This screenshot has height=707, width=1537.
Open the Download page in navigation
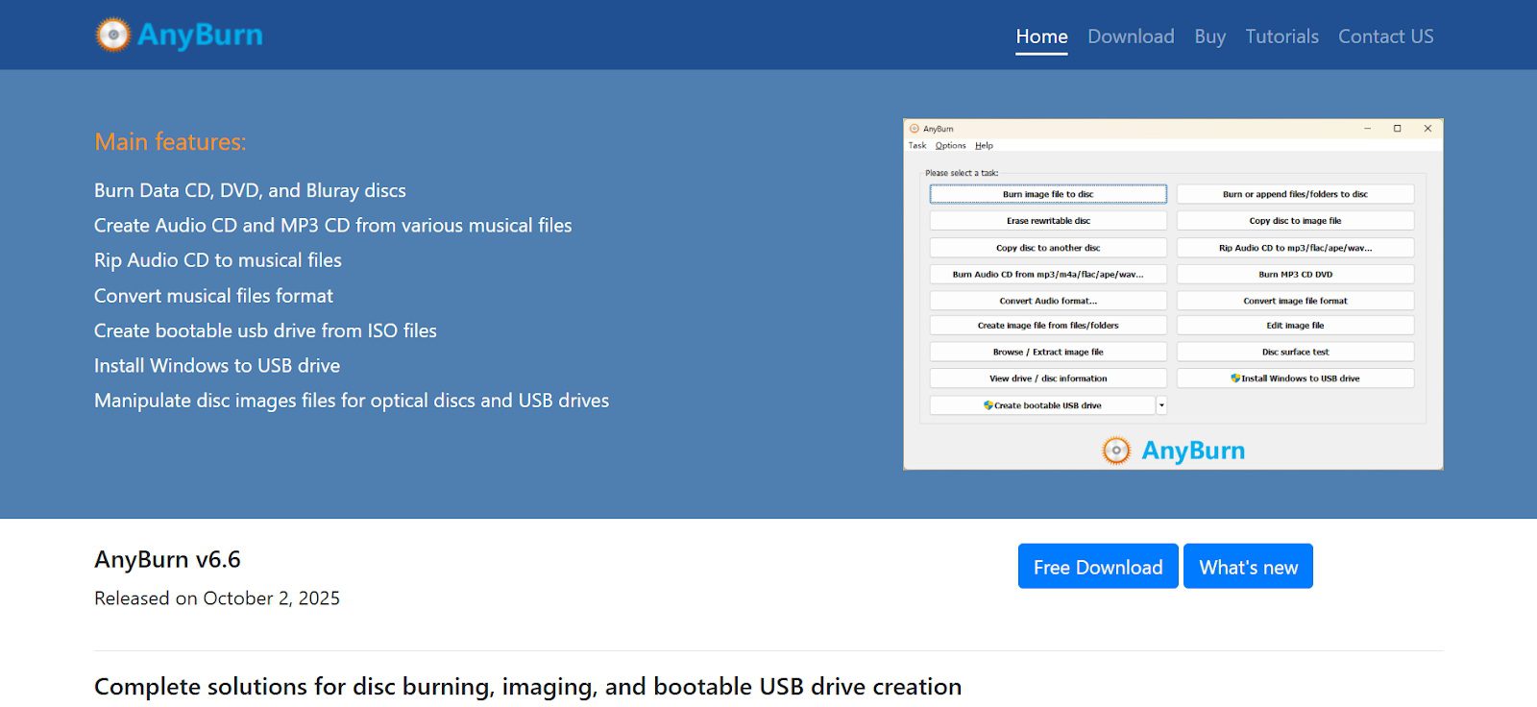click(1131, 37)
